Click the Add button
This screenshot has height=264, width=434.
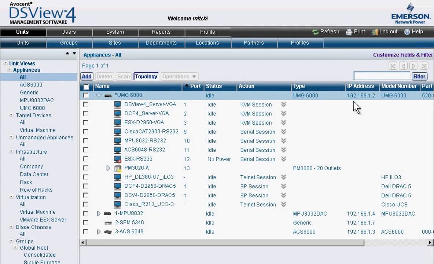point(87,76)
